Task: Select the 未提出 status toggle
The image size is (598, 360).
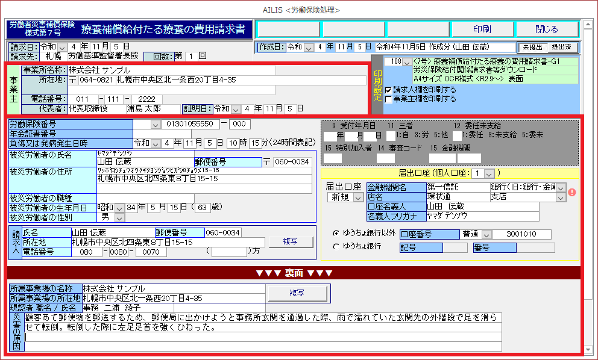Action: [532, 47]
